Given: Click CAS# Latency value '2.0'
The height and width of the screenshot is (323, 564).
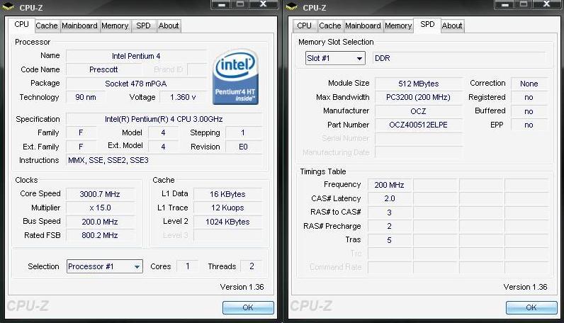Looking at the screenshot, I should (390, 199).
